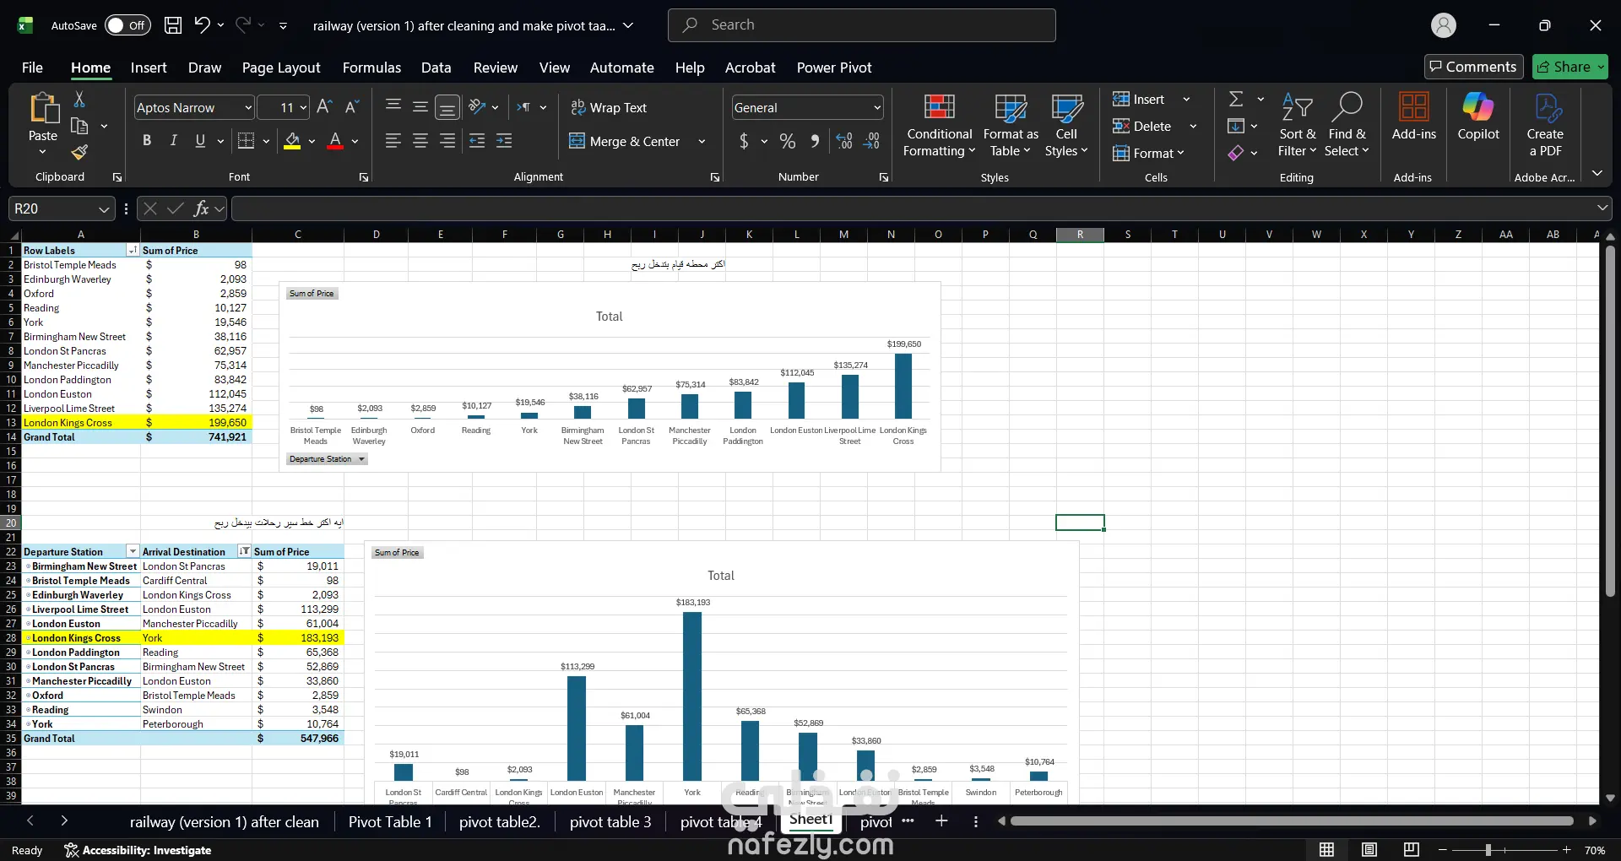
Task: Click the Increase Indent icon
Action: tap(504, 141)
